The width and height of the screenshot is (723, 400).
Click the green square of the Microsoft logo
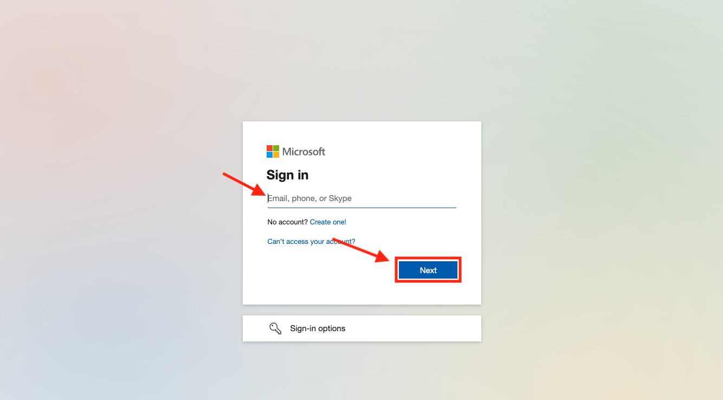click(276, 148)
